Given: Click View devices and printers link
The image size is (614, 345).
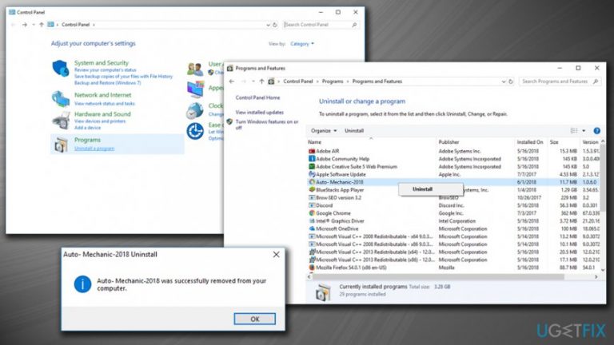Looking at the screenshot, I should point(100,121).
